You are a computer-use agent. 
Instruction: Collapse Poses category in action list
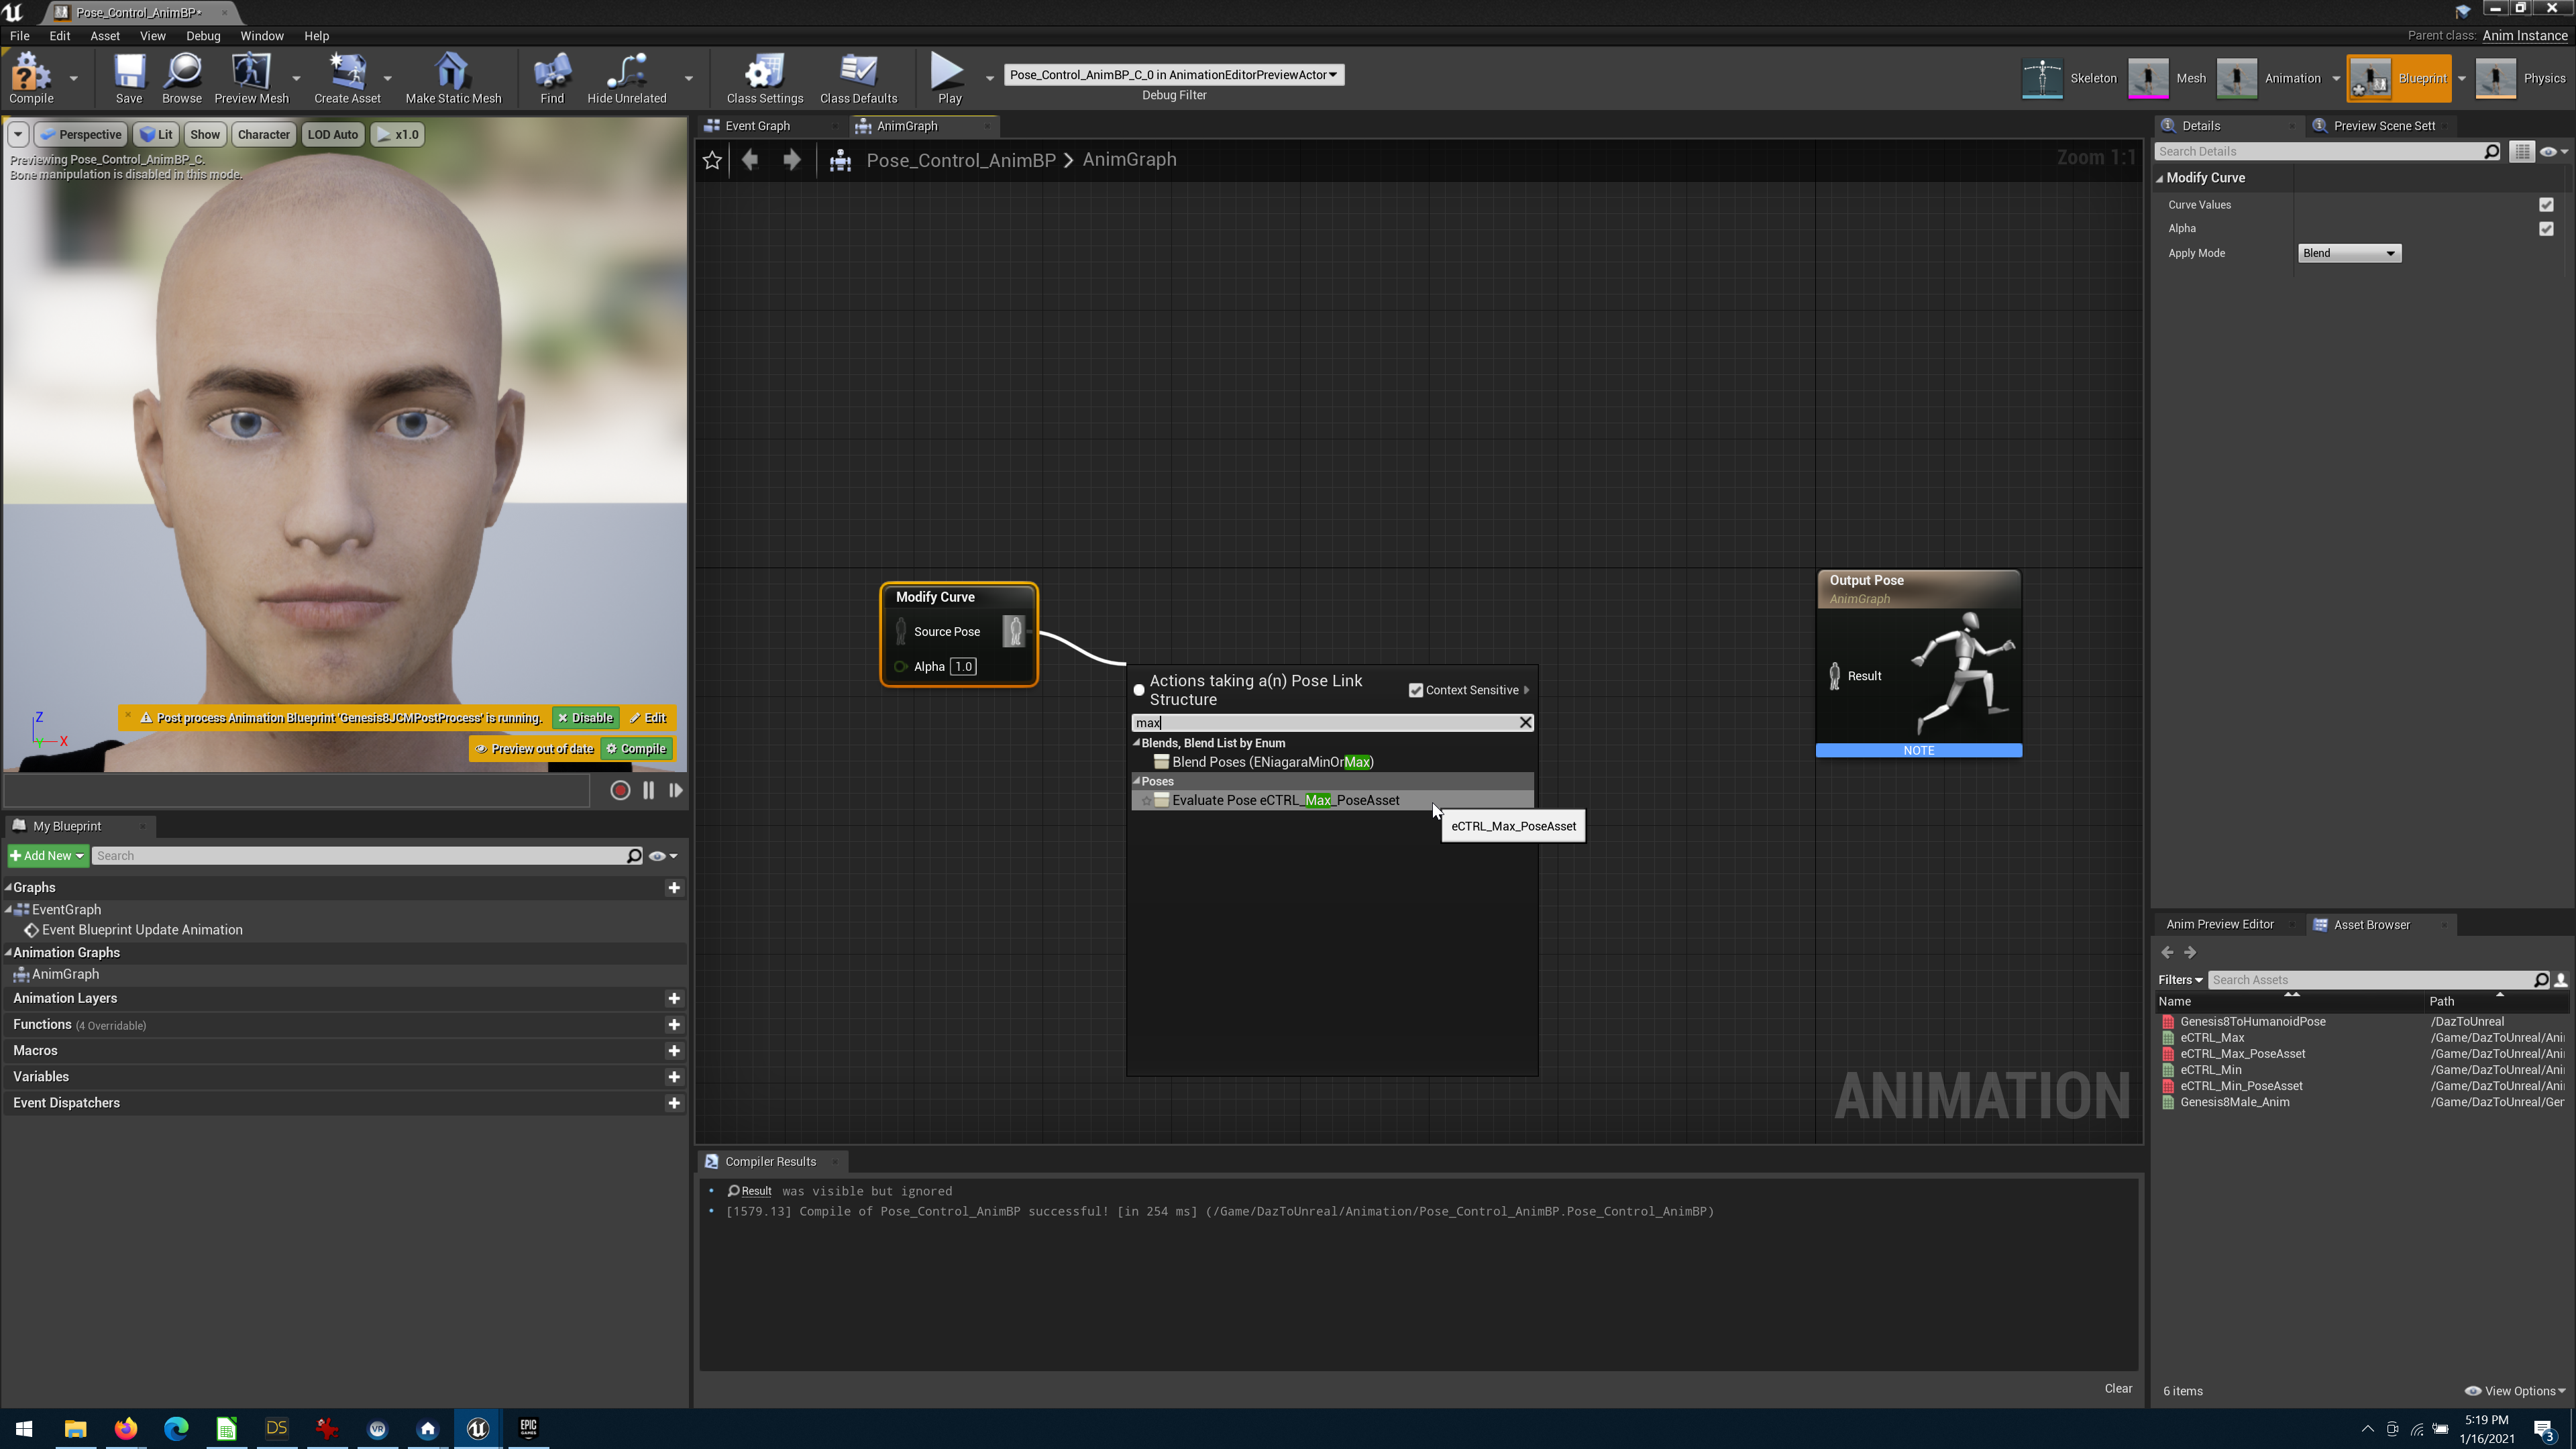coord(1136,781)
